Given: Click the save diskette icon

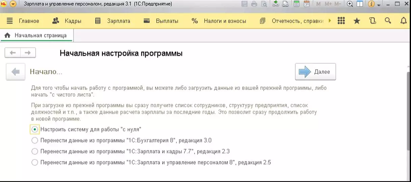Looking at the screenshot, I should click(x=244, y=4).
